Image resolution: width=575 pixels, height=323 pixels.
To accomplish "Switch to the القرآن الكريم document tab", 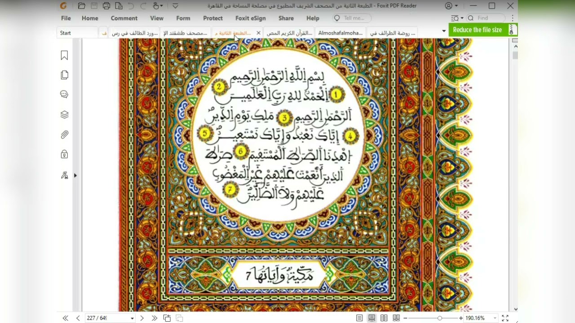I will (x=289, y=33).
